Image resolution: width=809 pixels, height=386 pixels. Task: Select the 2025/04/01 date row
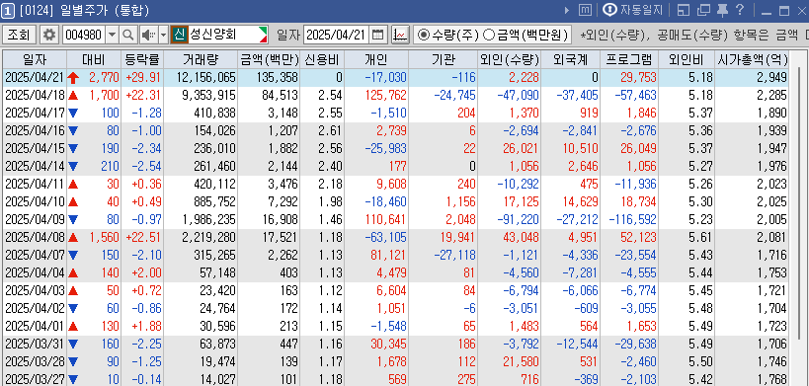click(x=396, y=327)
